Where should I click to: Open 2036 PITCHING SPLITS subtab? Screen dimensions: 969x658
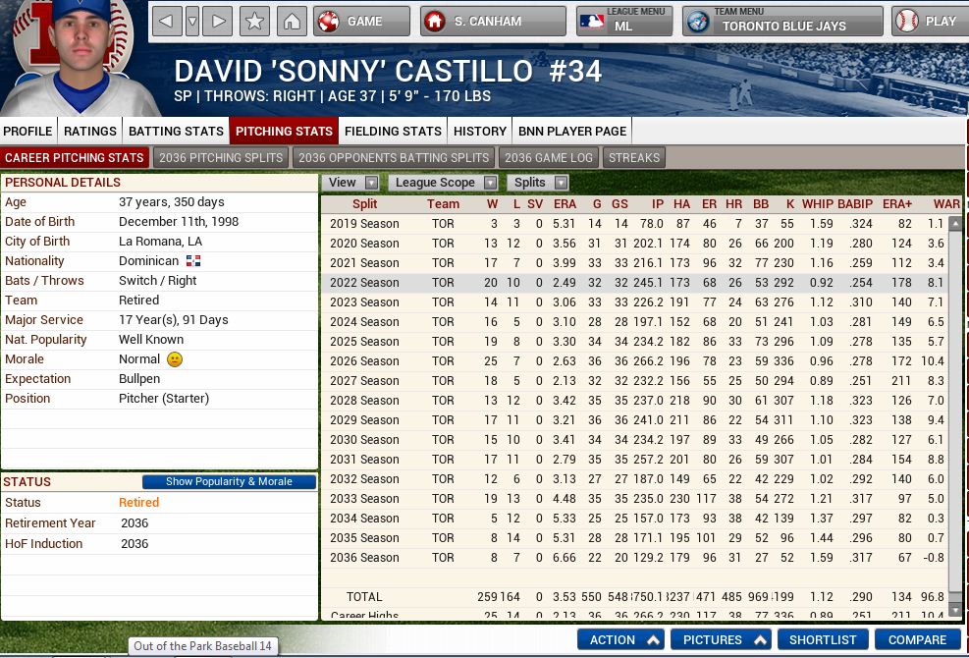221,158
